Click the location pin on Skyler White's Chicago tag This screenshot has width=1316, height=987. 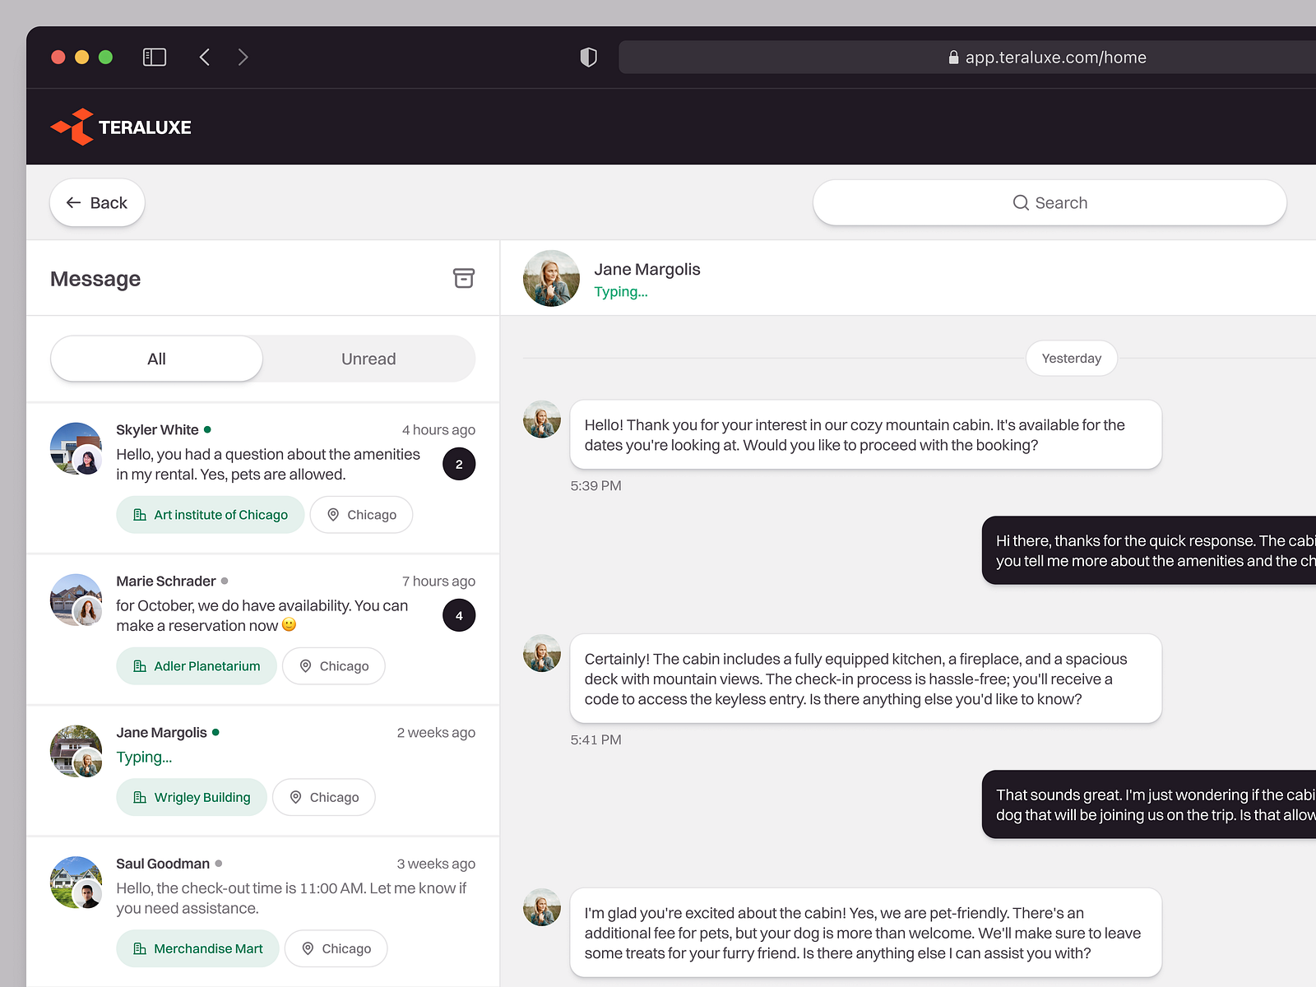pos(334,514)
